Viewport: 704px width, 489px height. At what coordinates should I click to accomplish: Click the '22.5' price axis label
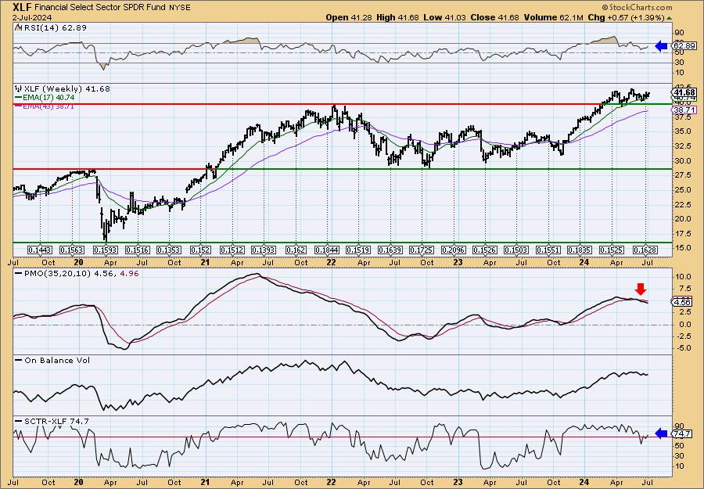(x=681, y=205)
